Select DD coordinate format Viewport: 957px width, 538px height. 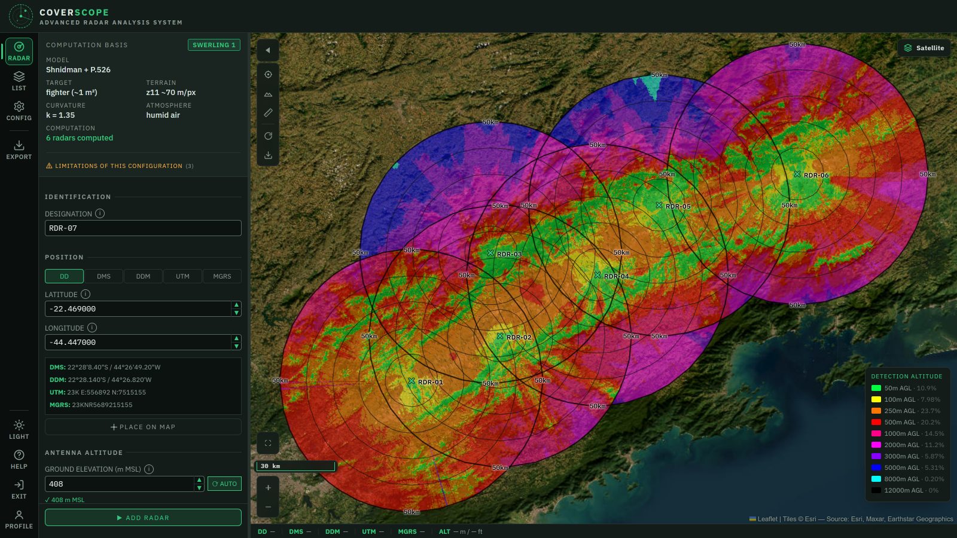pyautogui.click(x=64, y=276)
